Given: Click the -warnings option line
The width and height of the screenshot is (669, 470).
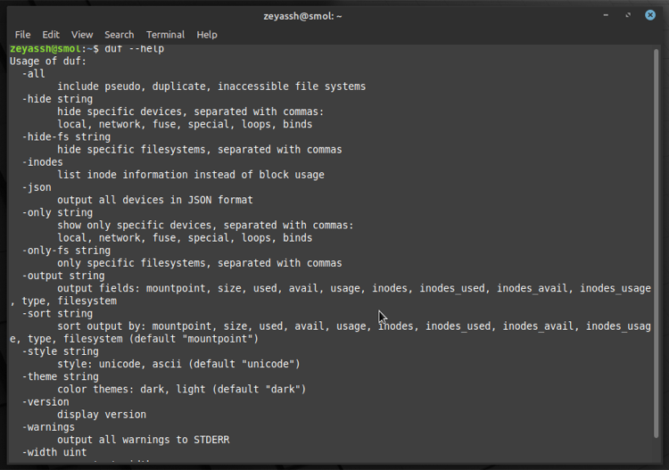Looking at the screenshot, I should tap(48, 427).
